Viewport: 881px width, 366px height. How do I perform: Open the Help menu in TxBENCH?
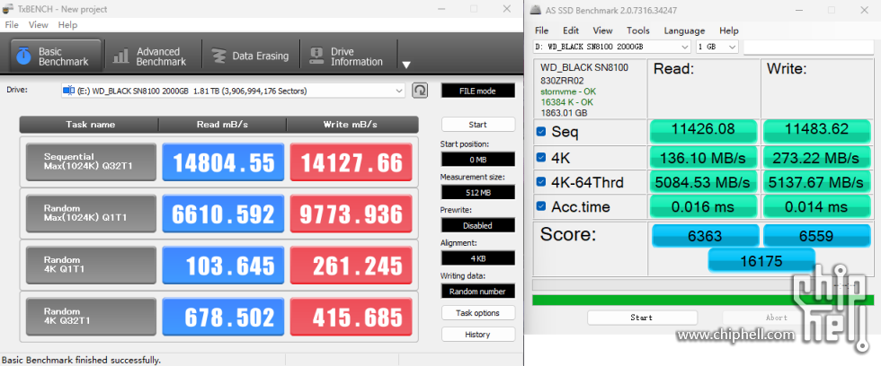click(67, 24)
